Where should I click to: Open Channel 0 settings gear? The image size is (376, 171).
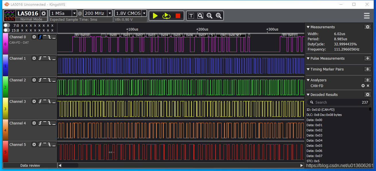[x=34, y=37]
